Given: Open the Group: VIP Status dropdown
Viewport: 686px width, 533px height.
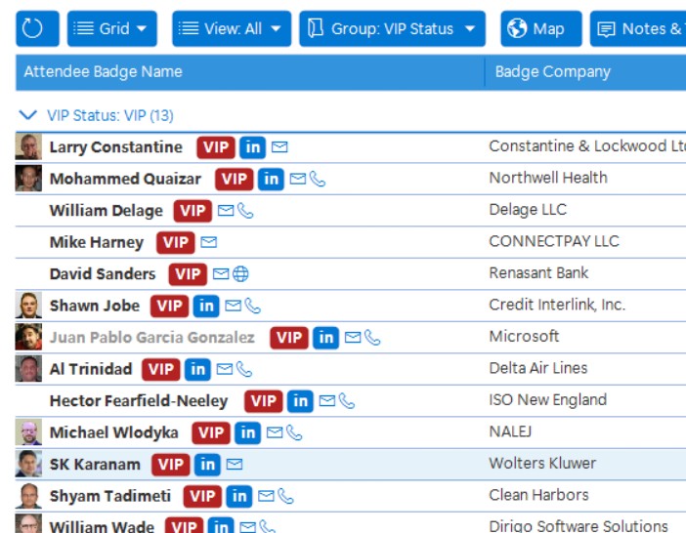Looking at the screenshot, I should pos(392,29).
